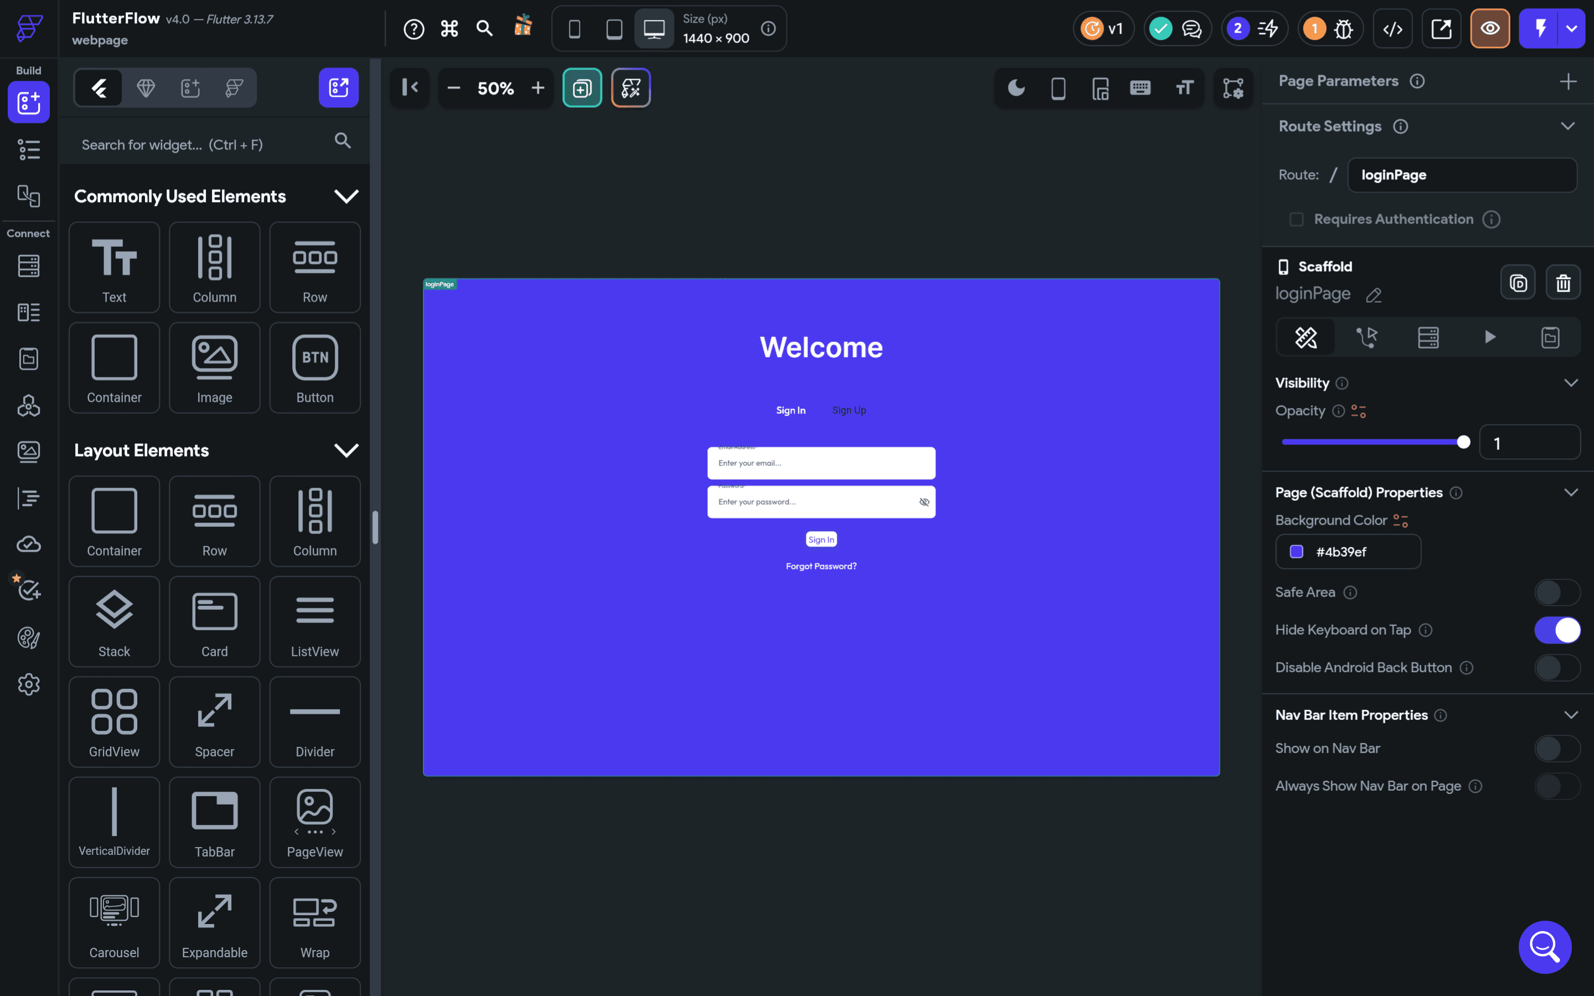The height and width of the screenshot is (996, 1594).
Task: Open the view code icon
Action: 1393,29
